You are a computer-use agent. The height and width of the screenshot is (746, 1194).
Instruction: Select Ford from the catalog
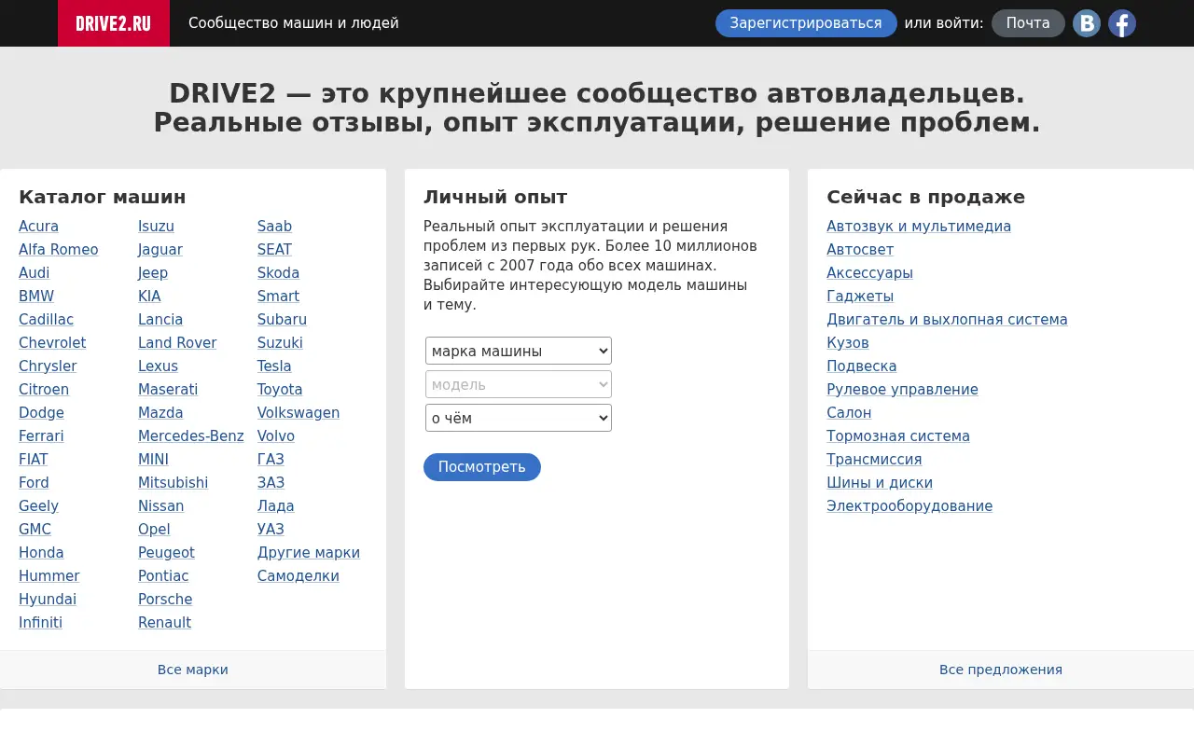(x=34, y=483)
